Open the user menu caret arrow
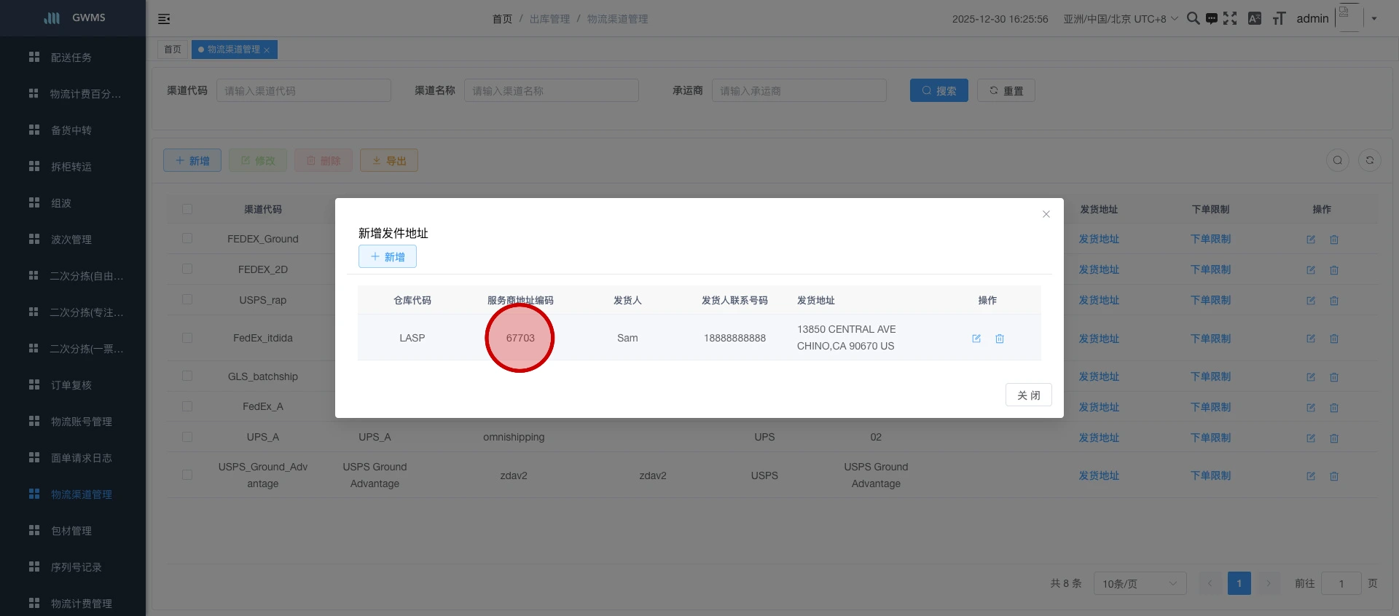The width and height of the screenshot is (1399, 616). [x=1374, y=19]
